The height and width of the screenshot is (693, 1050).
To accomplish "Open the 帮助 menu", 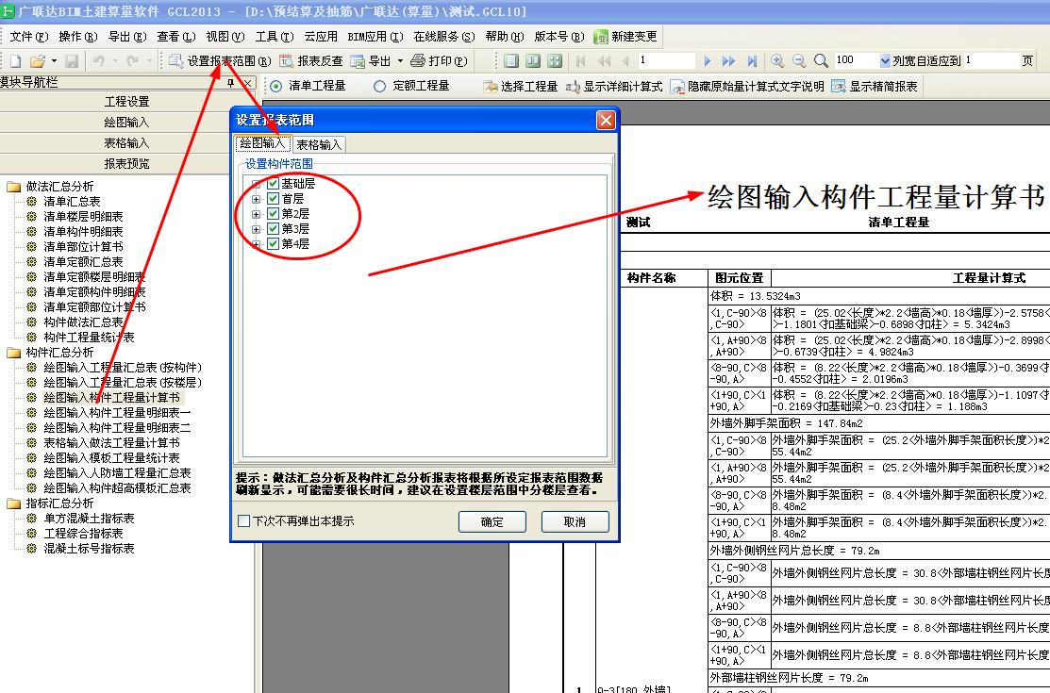I will 504,37.
